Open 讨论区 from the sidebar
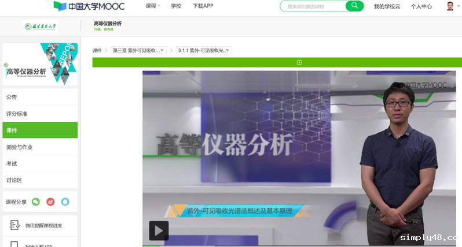462x247 pixels. 14,180
